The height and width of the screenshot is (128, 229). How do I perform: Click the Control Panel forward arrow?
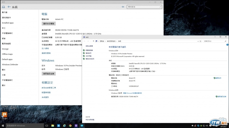(88, 41)
